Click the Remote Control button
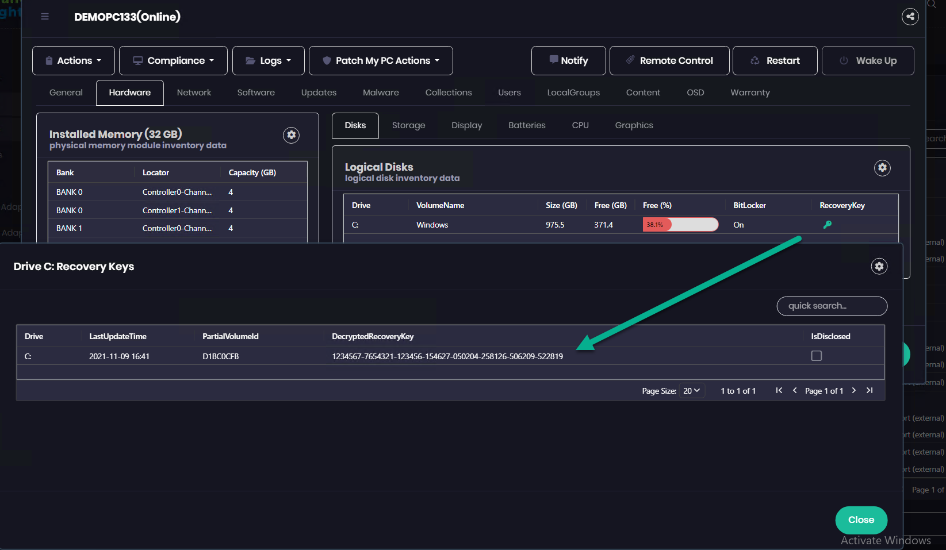The image size is (946, 550). (669, 61)
